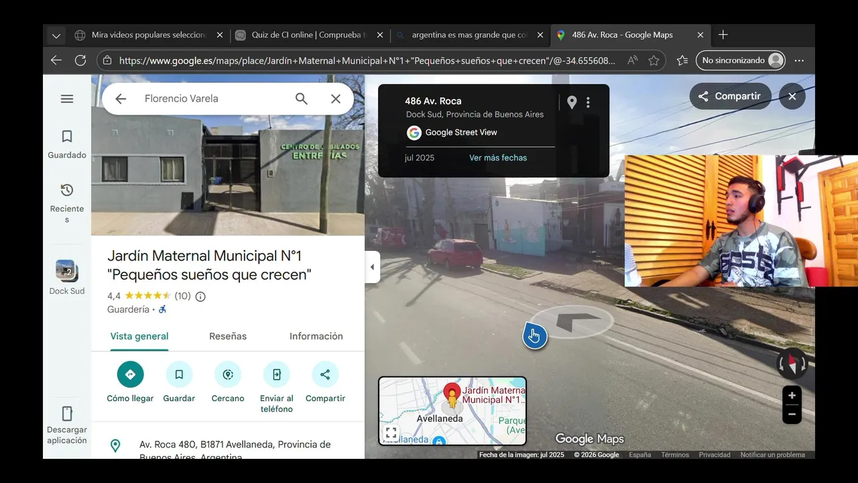Screen dimensions: 858x483
Task: Expand the minimap fullscreen icon
Action: pos(391,433)
